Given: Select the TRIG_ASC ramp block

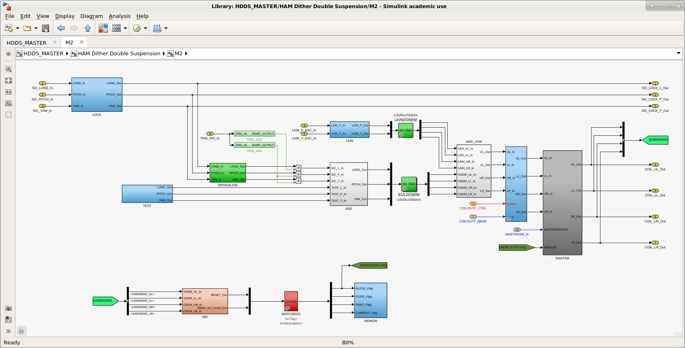Looking at the screenshot, I should [x=254, y=145].
